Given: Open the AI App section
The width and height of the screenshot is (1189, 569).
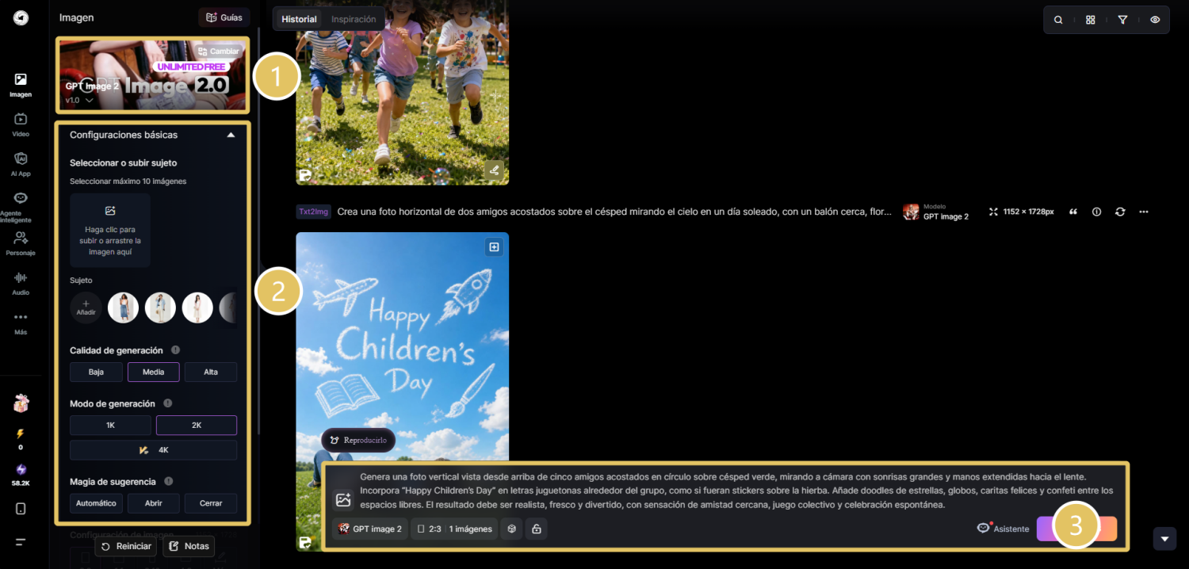Looking at the screenshot, I should click(21, 164).
